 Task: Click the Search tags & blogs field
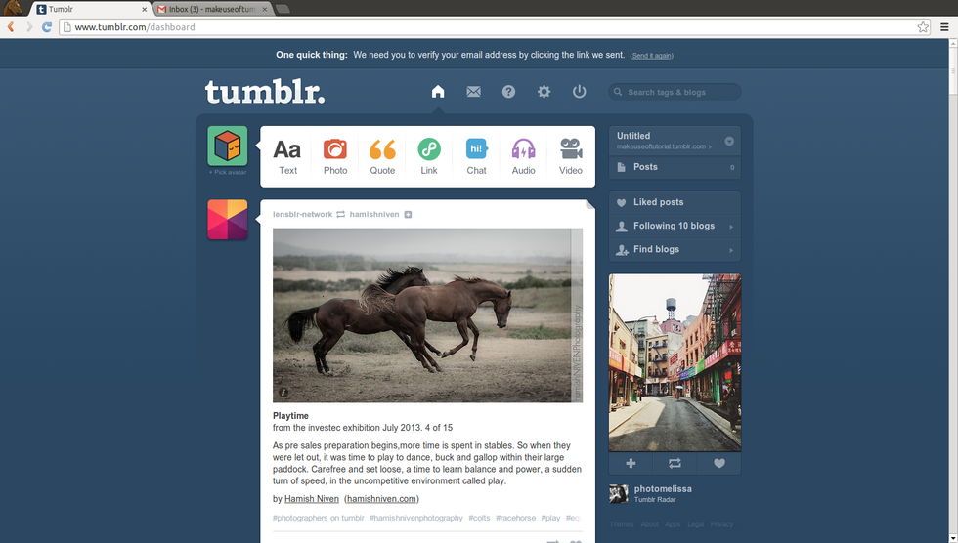[679, 92]
